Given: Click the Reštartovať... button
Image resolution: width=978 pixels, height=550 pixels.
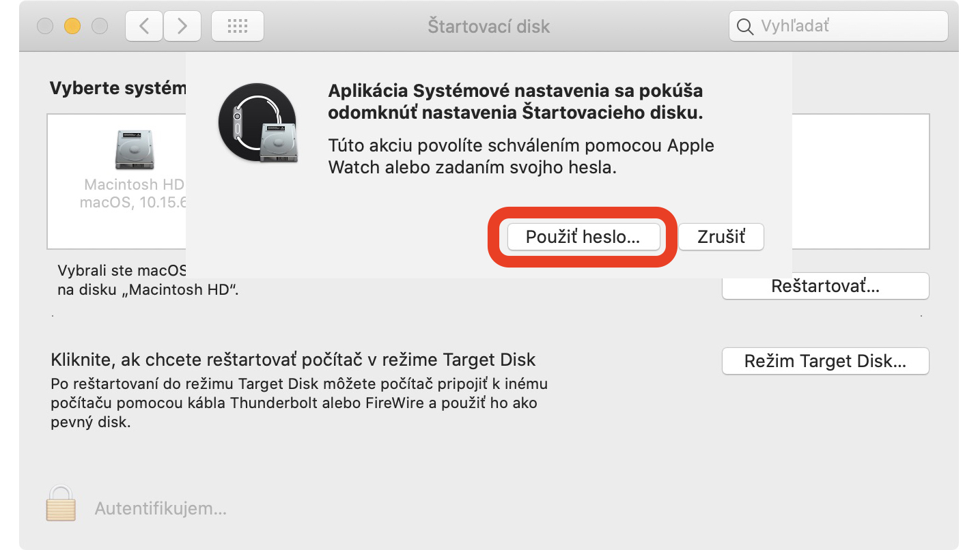Looking at the screenshot, I should [x=825, y=287].
